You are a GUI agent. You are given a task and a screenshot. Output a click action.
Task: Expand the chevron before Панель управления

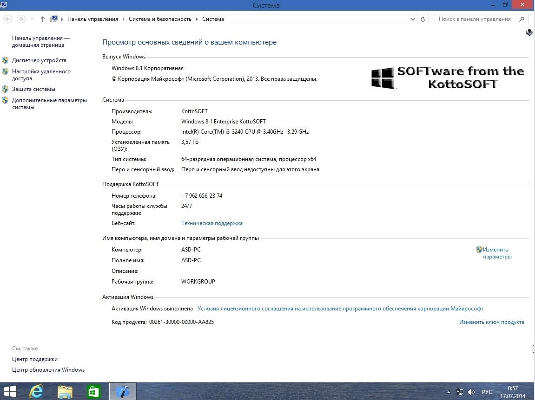[x=62, y=19]
